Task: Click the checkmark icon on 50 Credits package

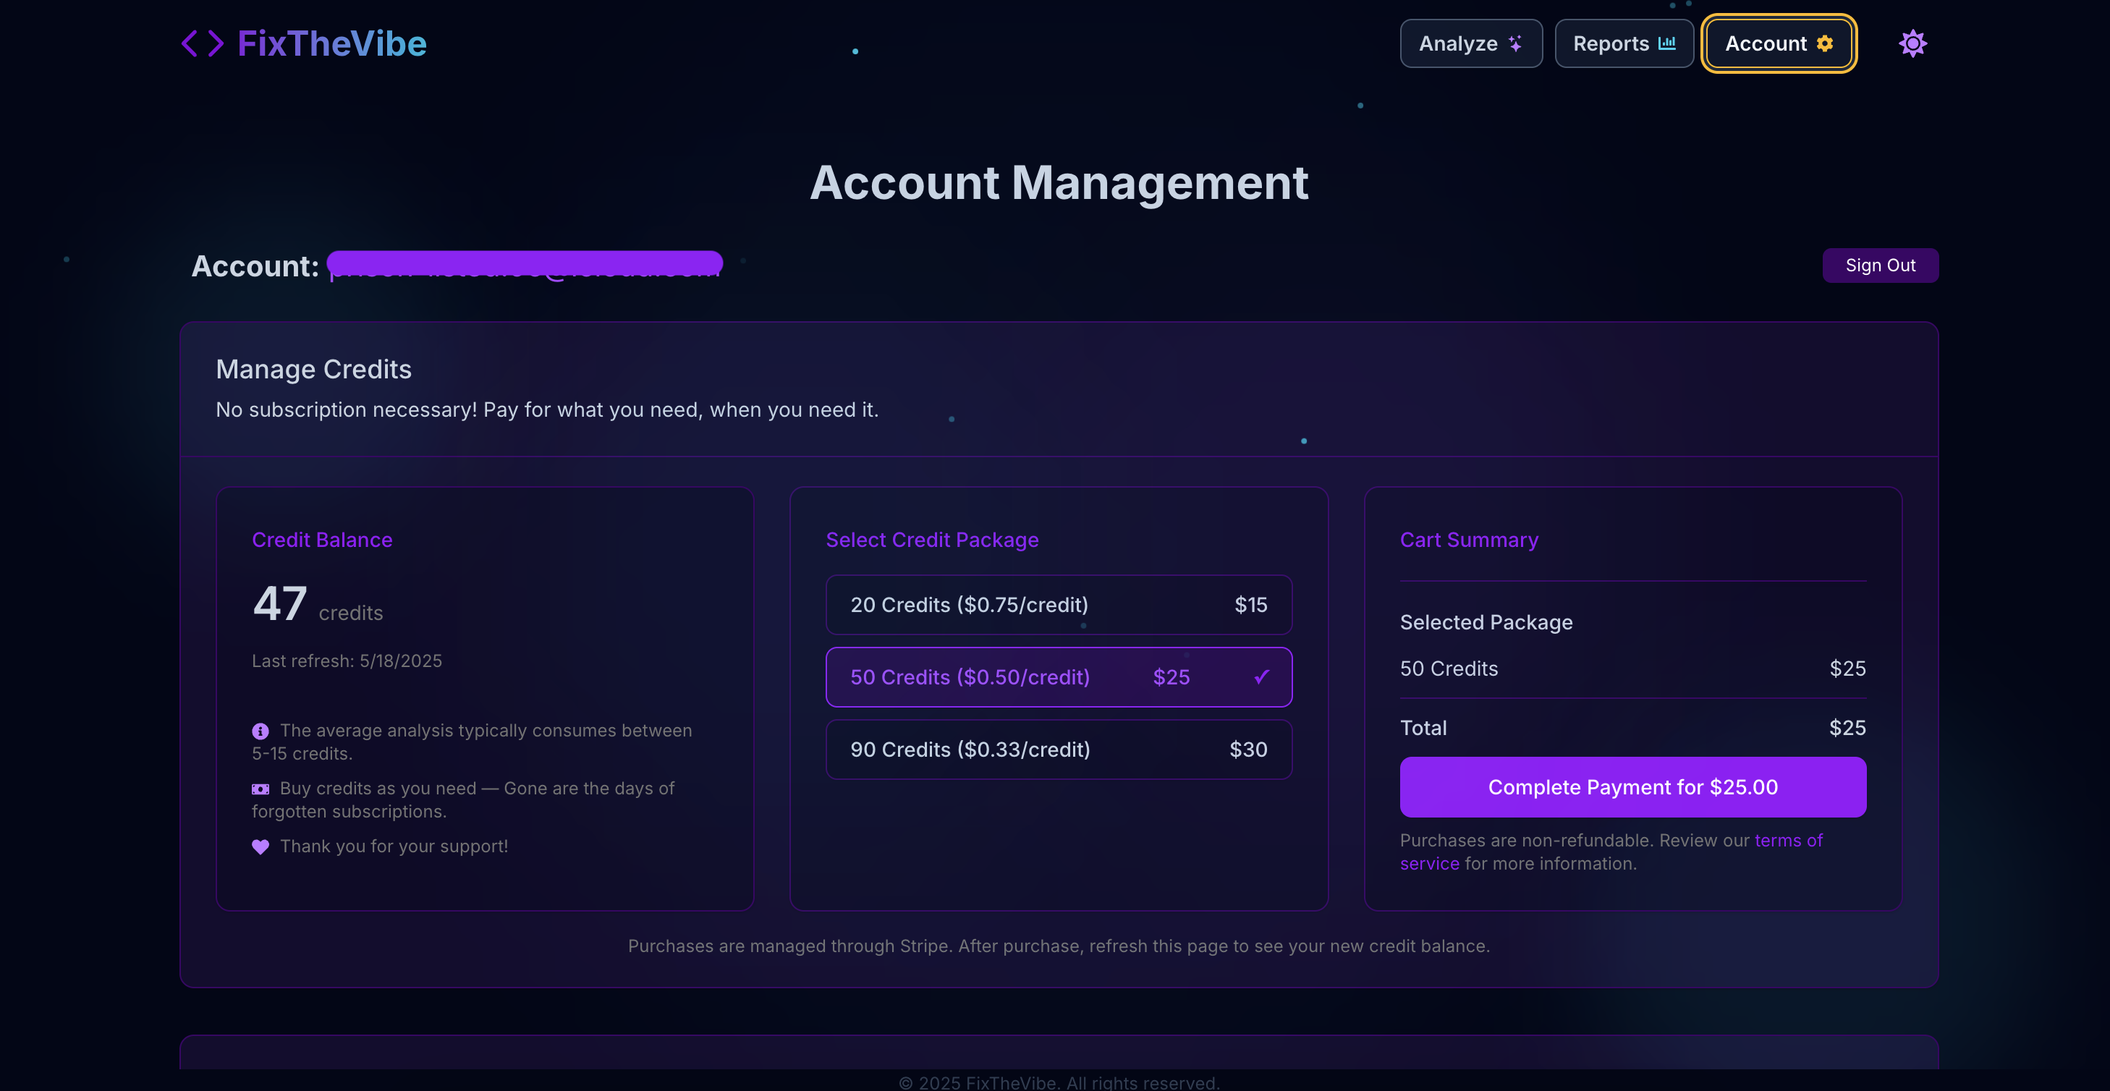Action: 1261,676
